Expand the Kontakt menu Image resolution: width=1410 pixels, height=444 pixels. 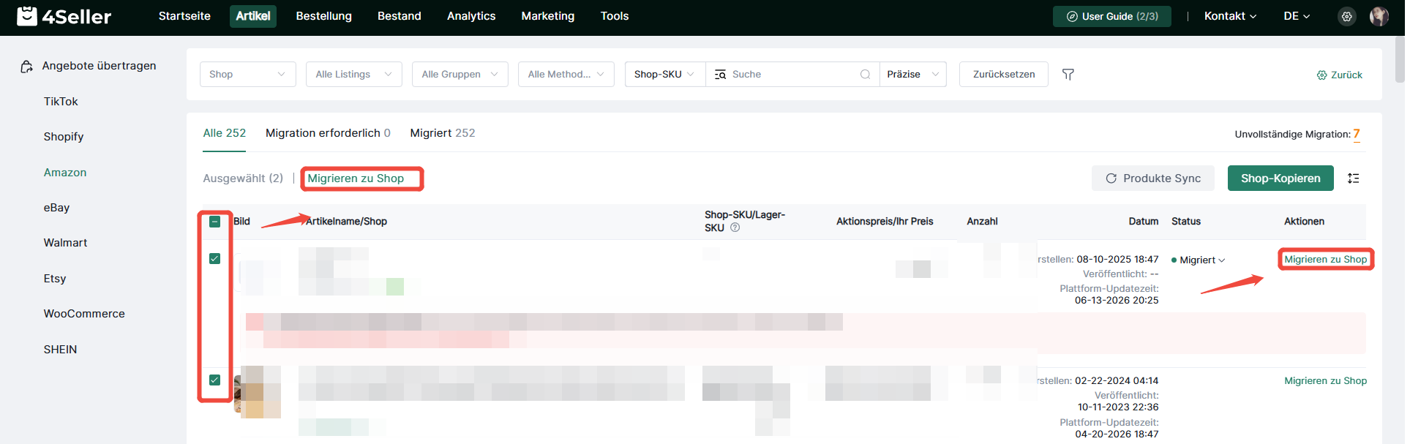(1230, 16)
